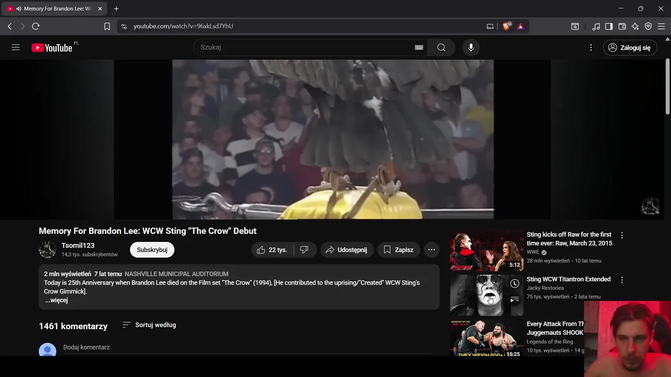671x377 pixels.
Task: Open Sting WCW Titantron Extended thumbnail
Action: click(486, 295)
